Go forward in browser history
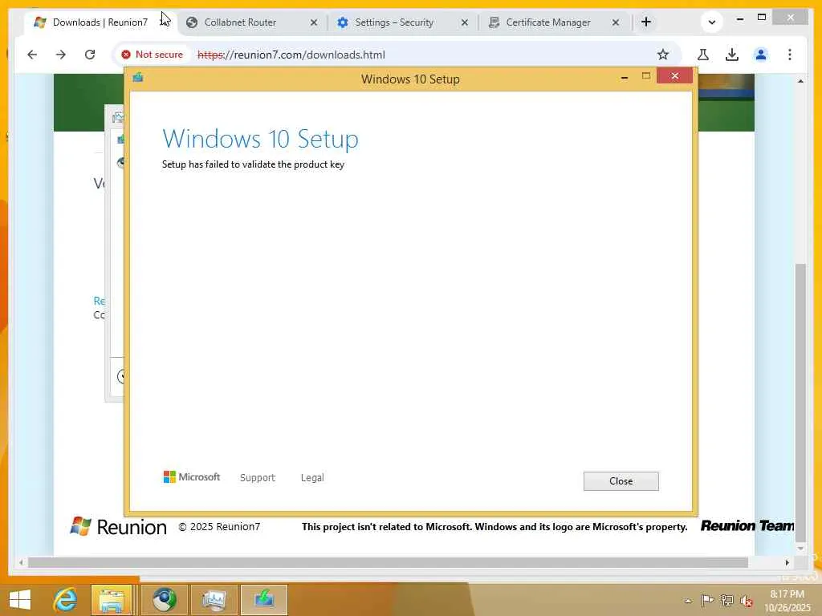Viewport: 822px width, 616px height. point(61,55)
